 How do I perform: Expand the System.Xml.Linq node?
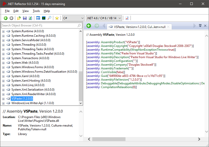point(3,85)
